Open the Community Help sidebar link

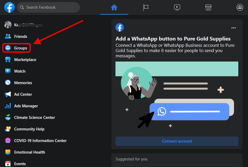tap(29, 129)
